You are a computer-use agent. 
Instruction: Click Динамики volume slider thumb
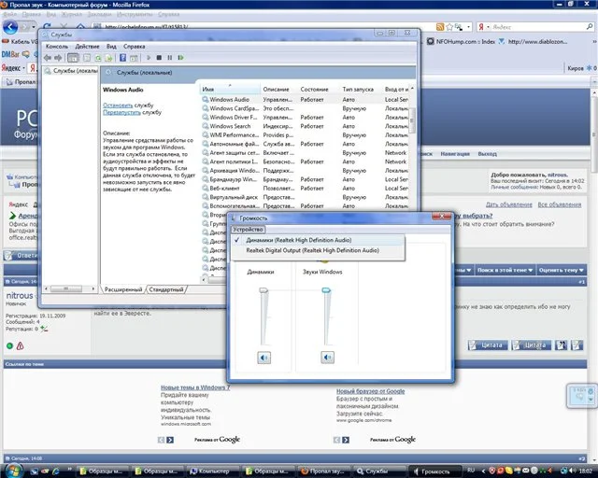coord(263,290)
